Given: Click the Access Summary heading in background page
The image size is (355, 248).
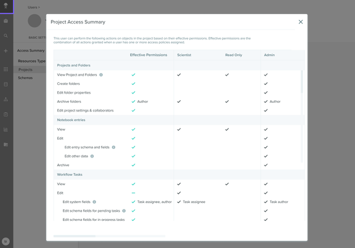Looking at the screenshot, I should coord(31,50).
